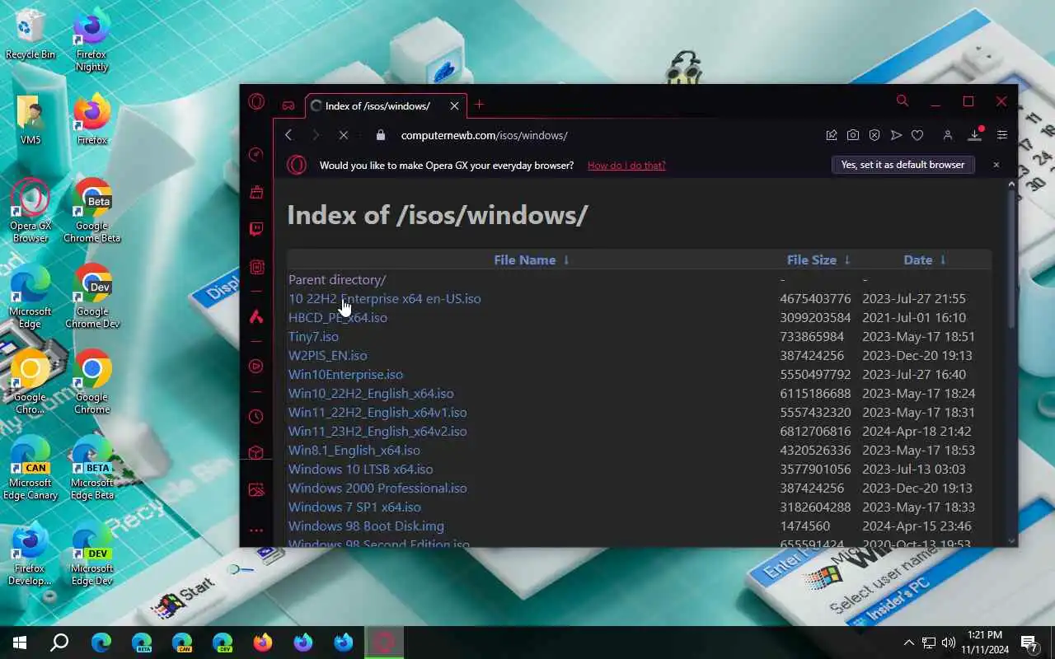
Task: Click file size '4675403776' cell
Action: coord(815,298)
